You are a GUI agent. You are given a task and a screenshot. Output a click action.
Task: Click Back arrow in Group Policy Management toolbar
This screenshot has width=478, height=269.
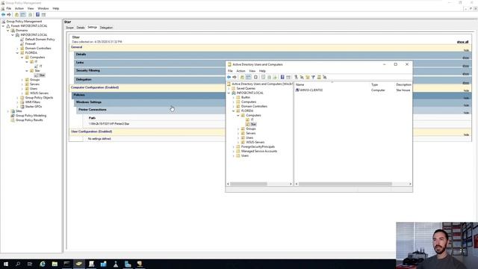[3, 15]
